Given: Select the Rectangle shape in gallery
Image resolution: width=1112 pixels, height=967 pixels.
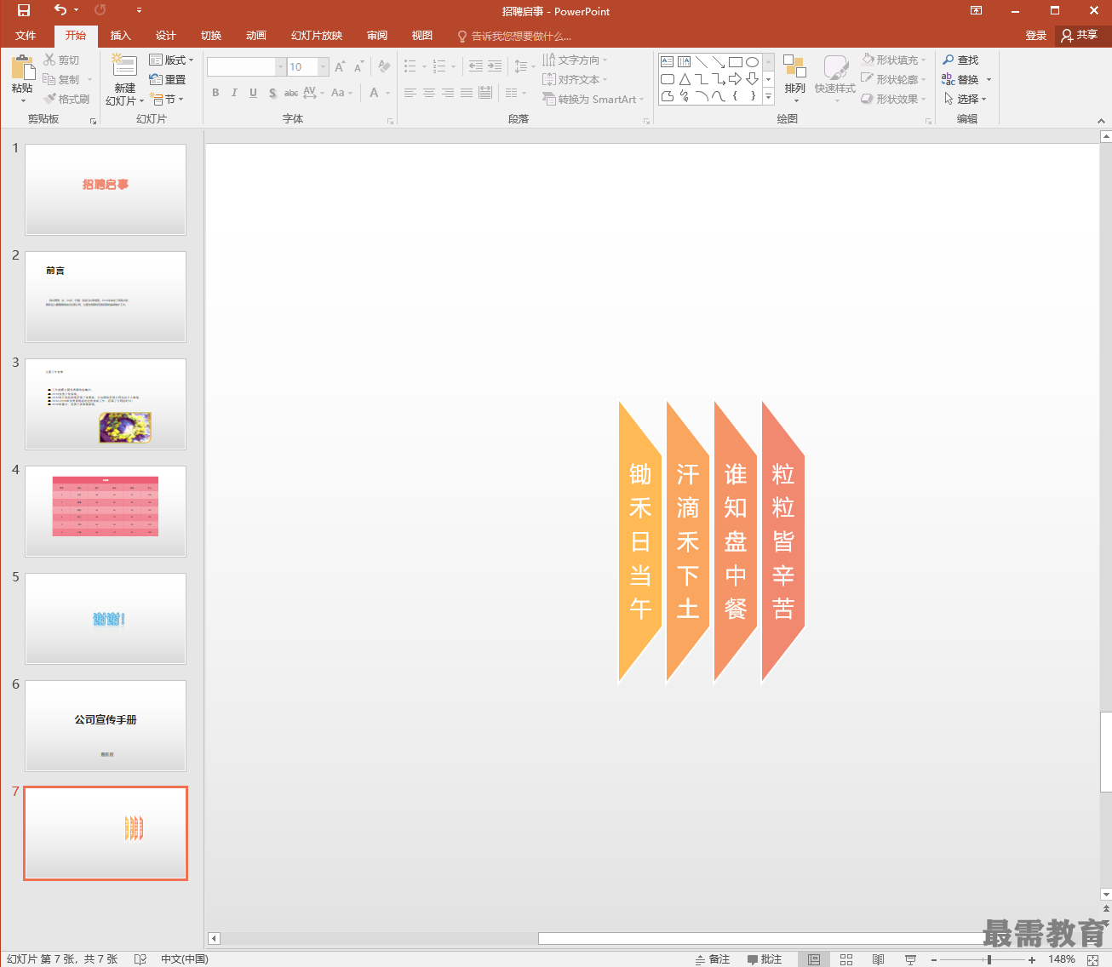Looking at the screenshot, I should (735, 62).
